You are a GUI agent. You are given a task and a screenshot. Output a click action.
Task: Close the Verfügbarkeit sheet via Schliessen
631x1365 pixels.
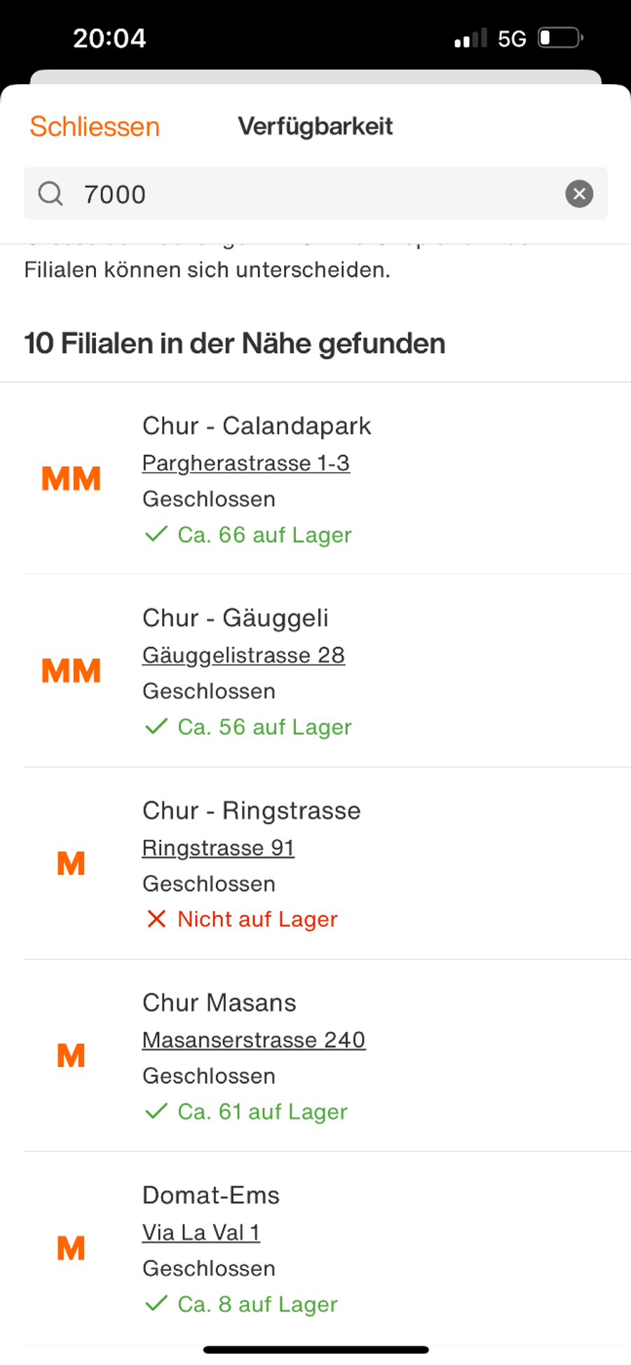pos(95,127)
